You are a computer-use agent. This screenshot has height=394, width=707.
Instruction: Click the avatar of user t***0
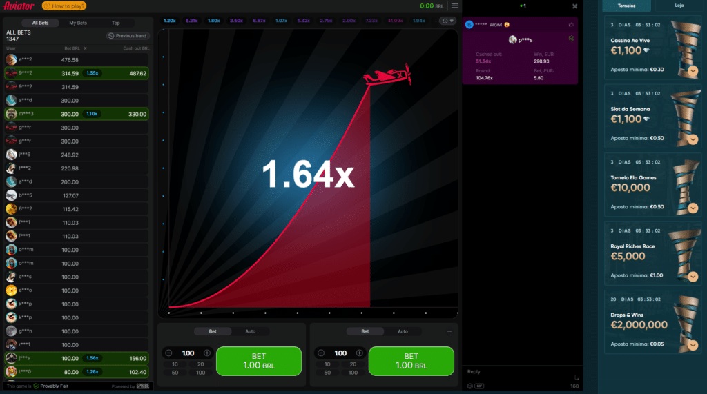click(x=11, y=371)
